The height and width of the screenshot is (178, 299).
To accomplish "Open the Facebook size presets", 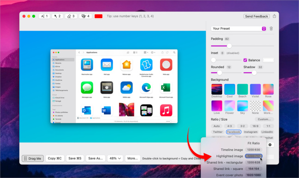I will tap(233, 132).
